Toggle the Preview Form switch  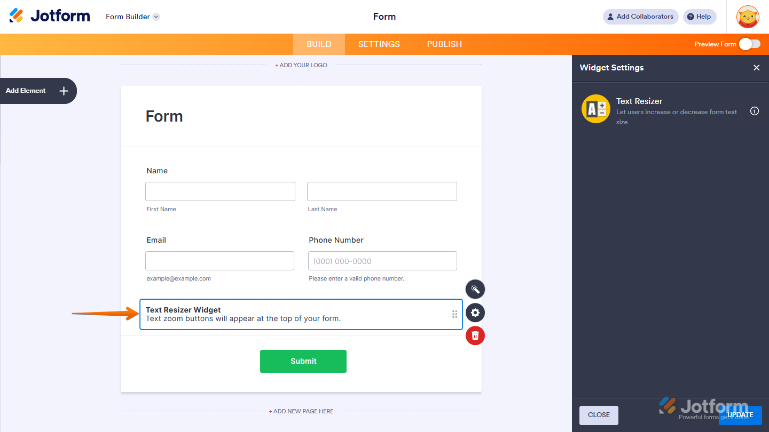(750, 44)
